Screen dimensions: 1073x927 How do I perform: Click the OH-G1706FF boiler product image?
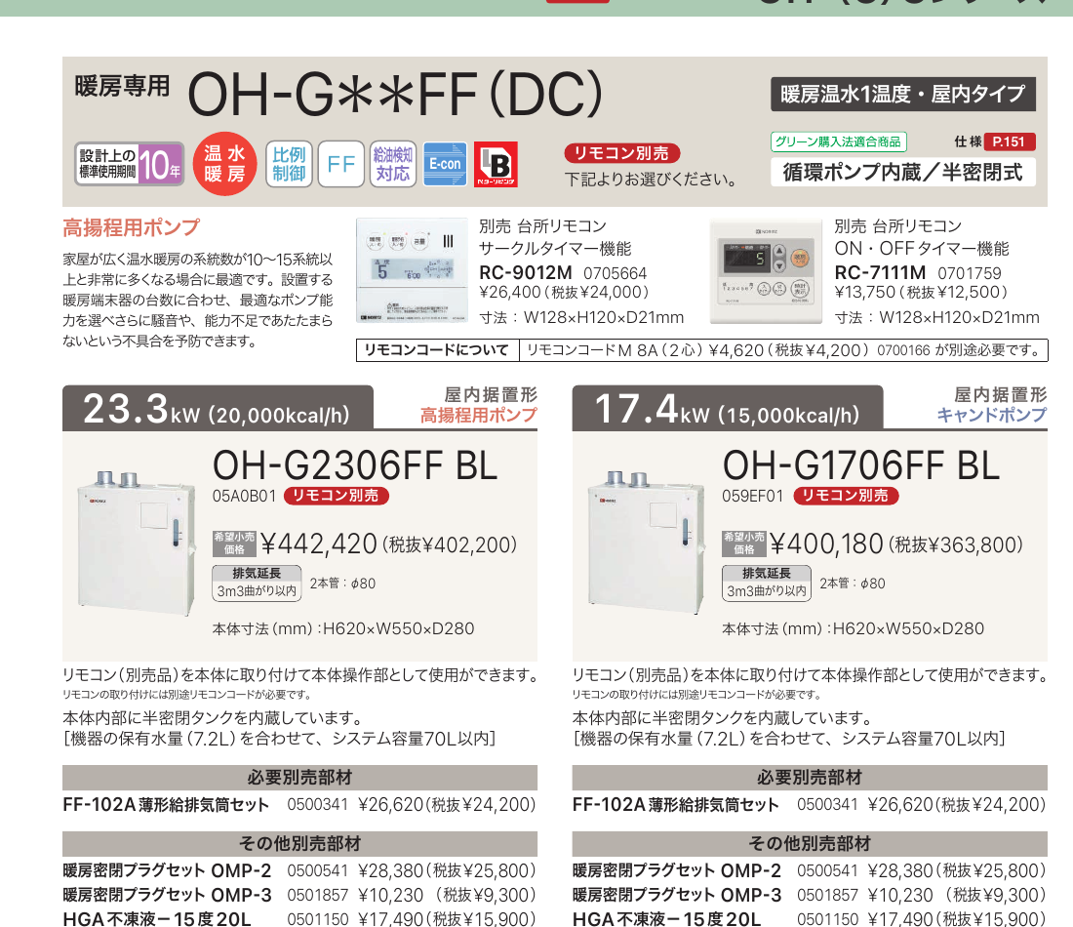[x=645, y=541]
